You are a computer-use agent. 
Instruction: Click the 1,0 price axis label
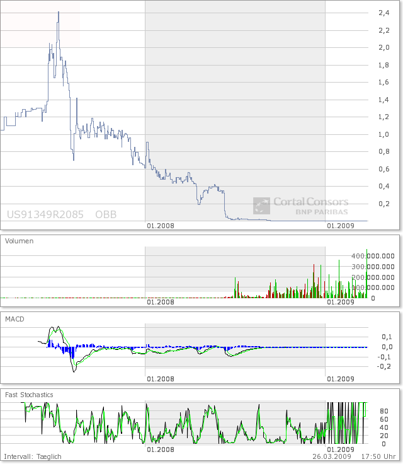[x=382, y=134]
